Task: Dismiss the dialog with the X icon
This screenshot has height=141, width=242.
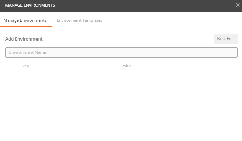Action: point(237,5)
